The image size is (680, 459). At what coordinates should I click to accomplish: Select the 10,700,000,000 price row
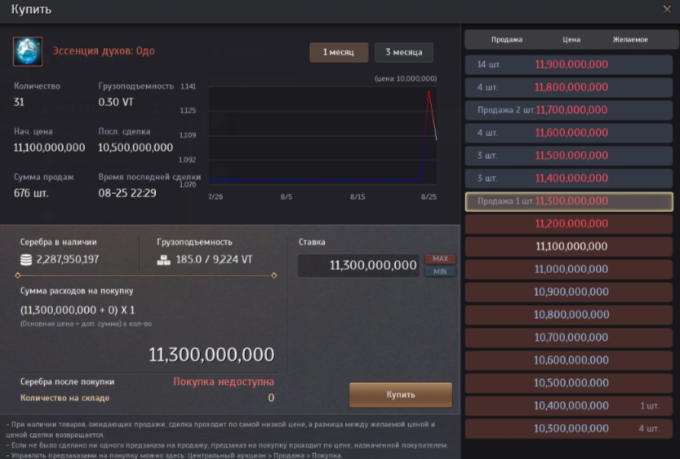pos(568,338)
